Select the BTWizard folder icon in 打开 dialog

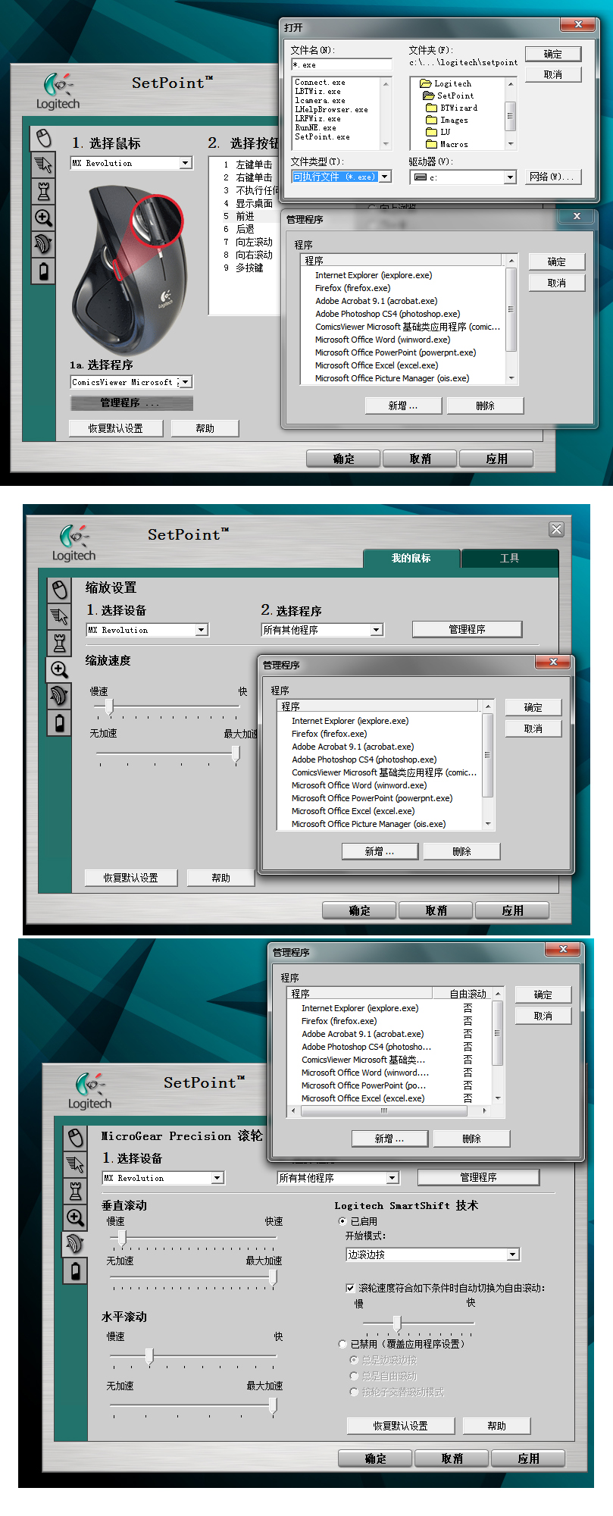pos(432,108)
